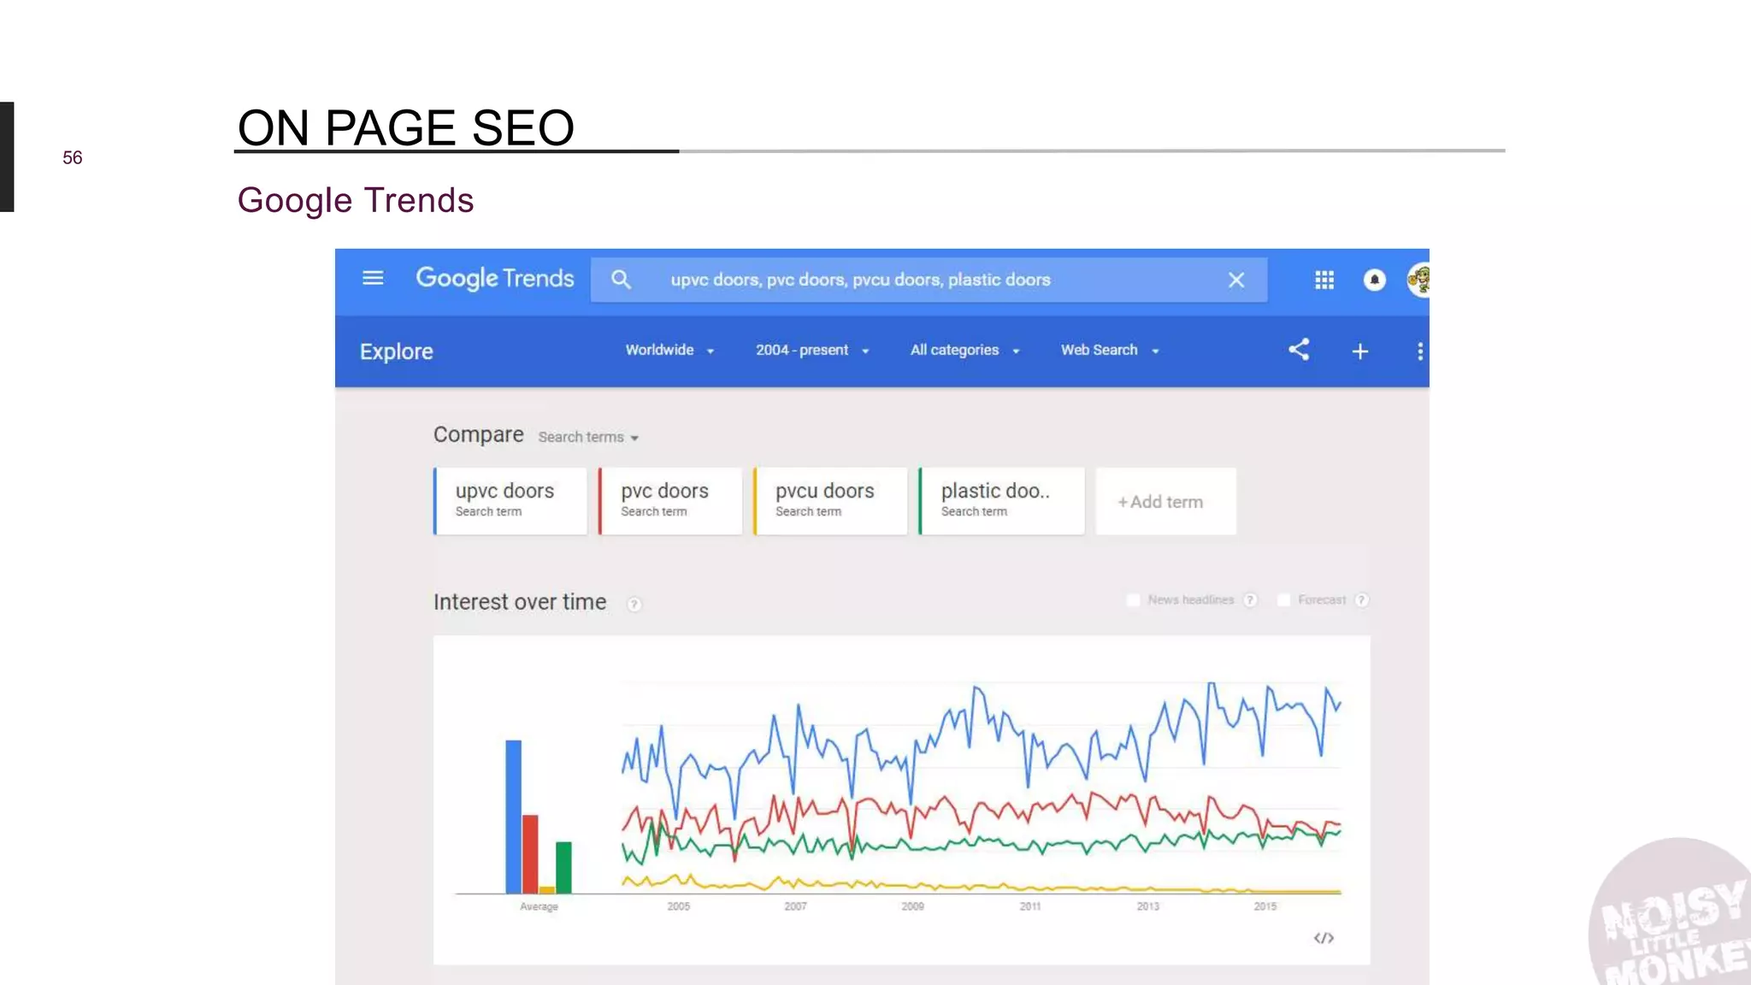Image resolution: width=1751 pixels, height=985 pixels.
Task: Click the search field with upvc doors terms
Action: 929,280
